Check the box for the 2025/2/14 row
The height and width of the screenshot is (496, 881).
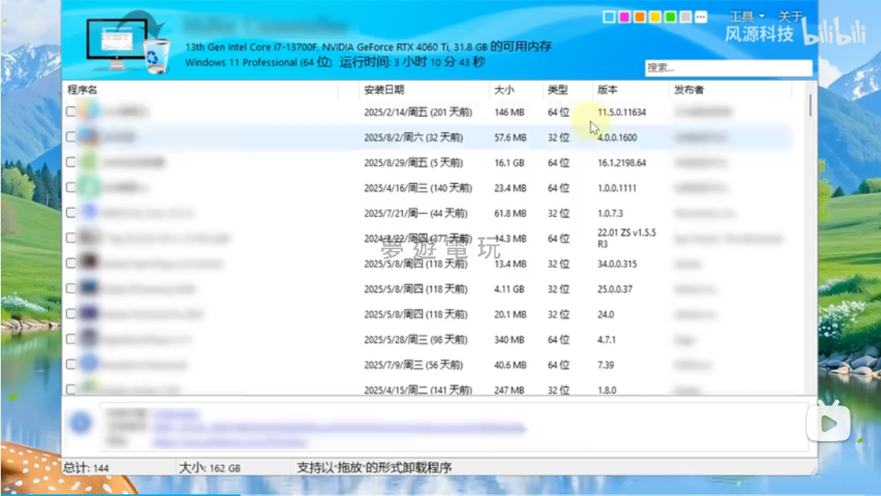(71, 111)
